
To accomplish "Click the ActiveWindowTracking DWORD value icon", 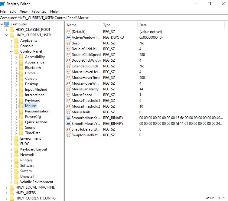I will coord(68,37).
